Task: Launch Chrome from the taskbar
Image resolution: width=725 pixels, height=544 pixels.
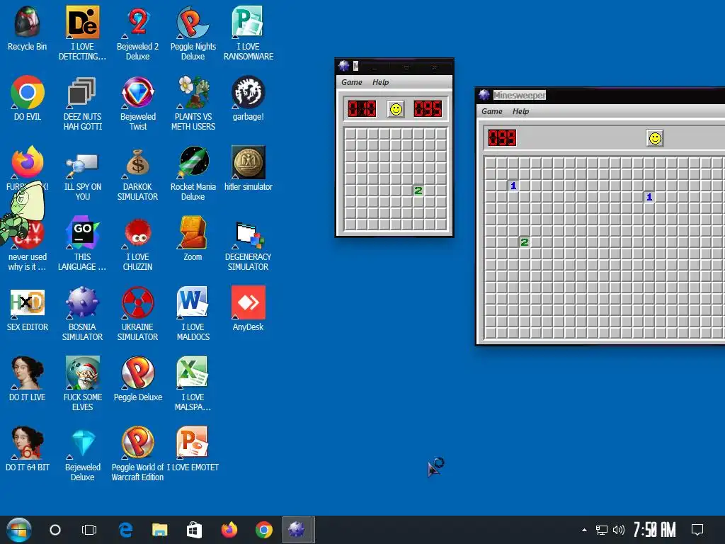Action: pyautogui.click(x=263, y=530)
